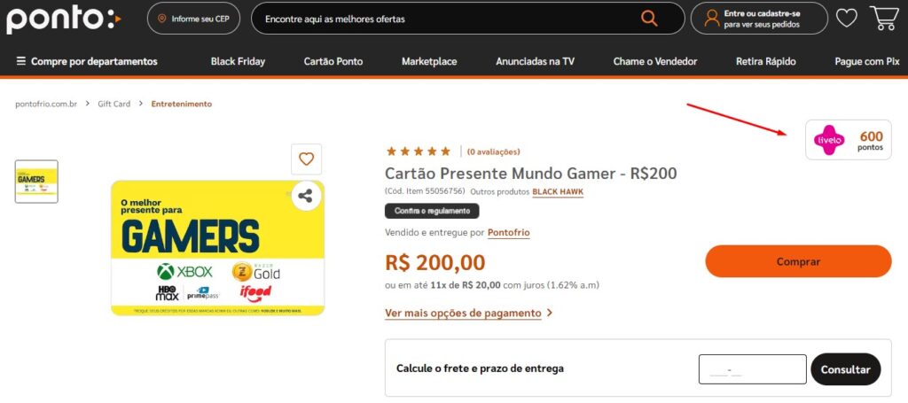
Task: Click the heart icon above product image
Action: pos(306,159)
